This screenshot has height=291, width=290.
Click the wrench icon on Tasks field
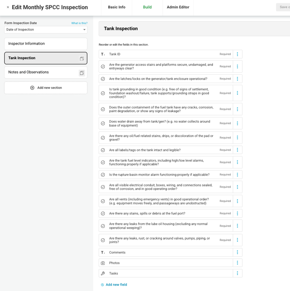click(103, 273)
